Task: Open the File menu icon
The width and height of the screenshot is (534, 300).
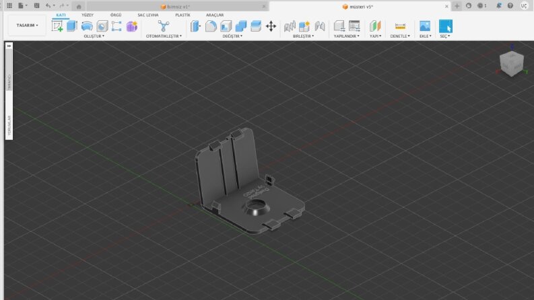Action: pyautogui.click(x=22, y=6)
